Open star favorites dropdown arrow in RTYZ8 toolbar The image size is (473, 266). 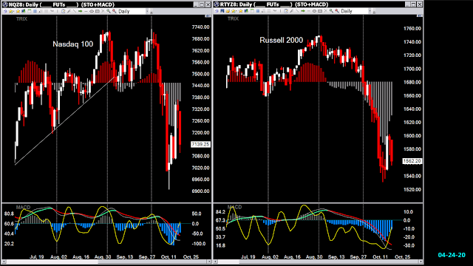[236, 11]
